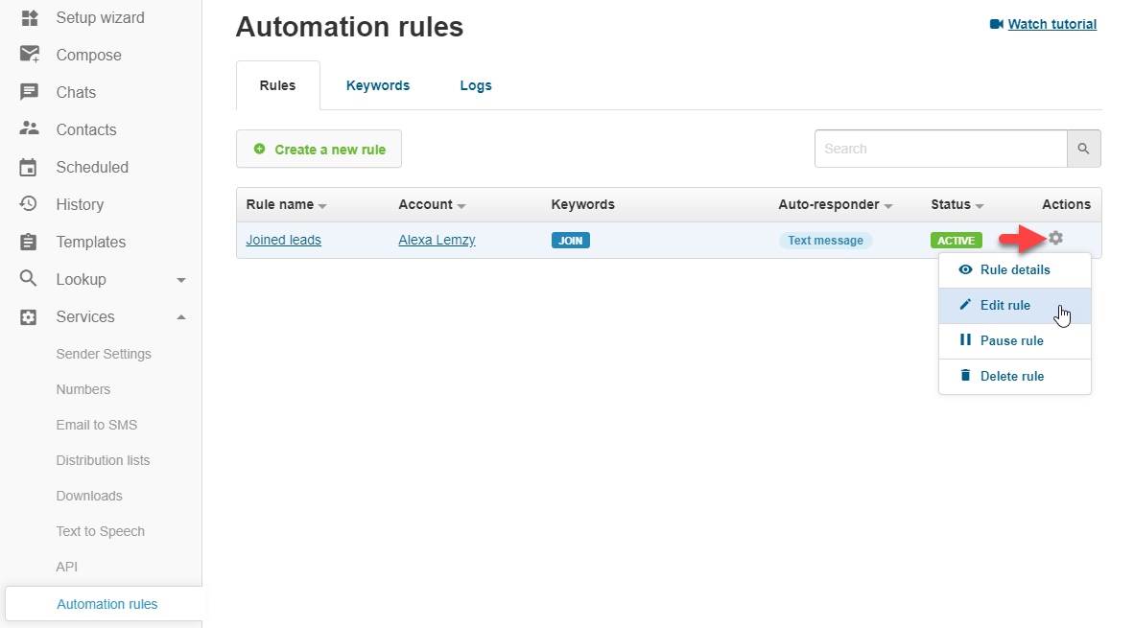Click the Text message auto-responder tag
The width and height of the screenshot is (1134, 628).
tap(825, 240)
